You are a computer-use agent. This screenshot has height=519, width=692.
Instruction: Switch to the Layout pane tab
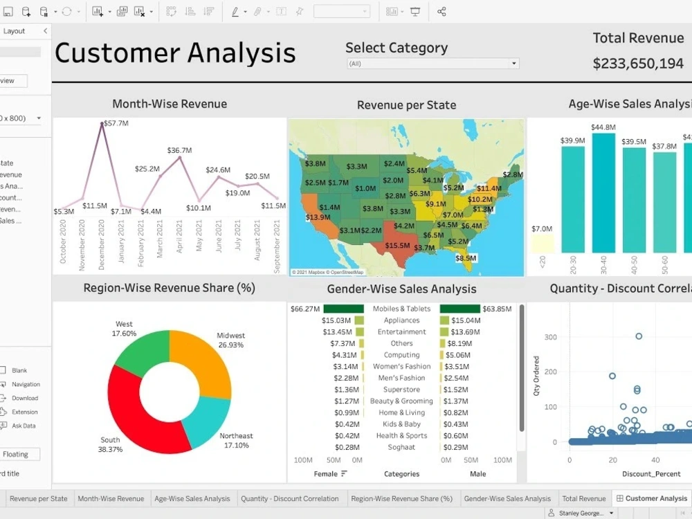pos(14,30)
